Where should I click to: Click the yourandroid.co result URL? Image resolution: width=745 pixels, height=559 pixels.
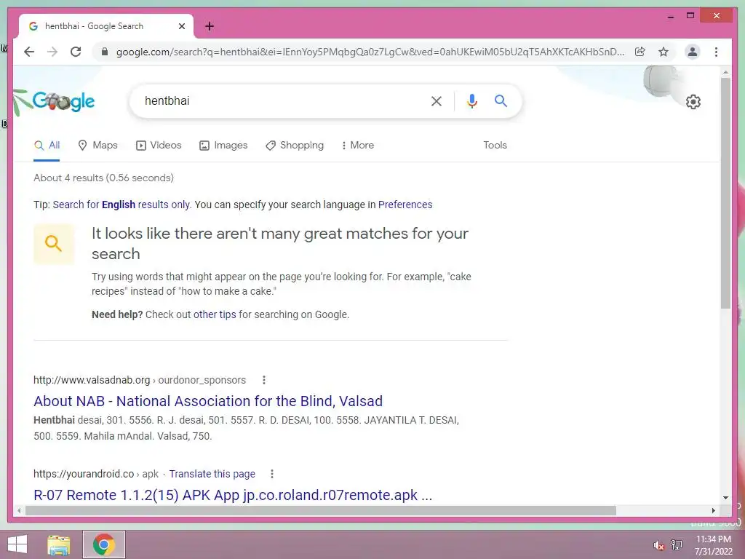pyautogui.click(x=95, y=474)
